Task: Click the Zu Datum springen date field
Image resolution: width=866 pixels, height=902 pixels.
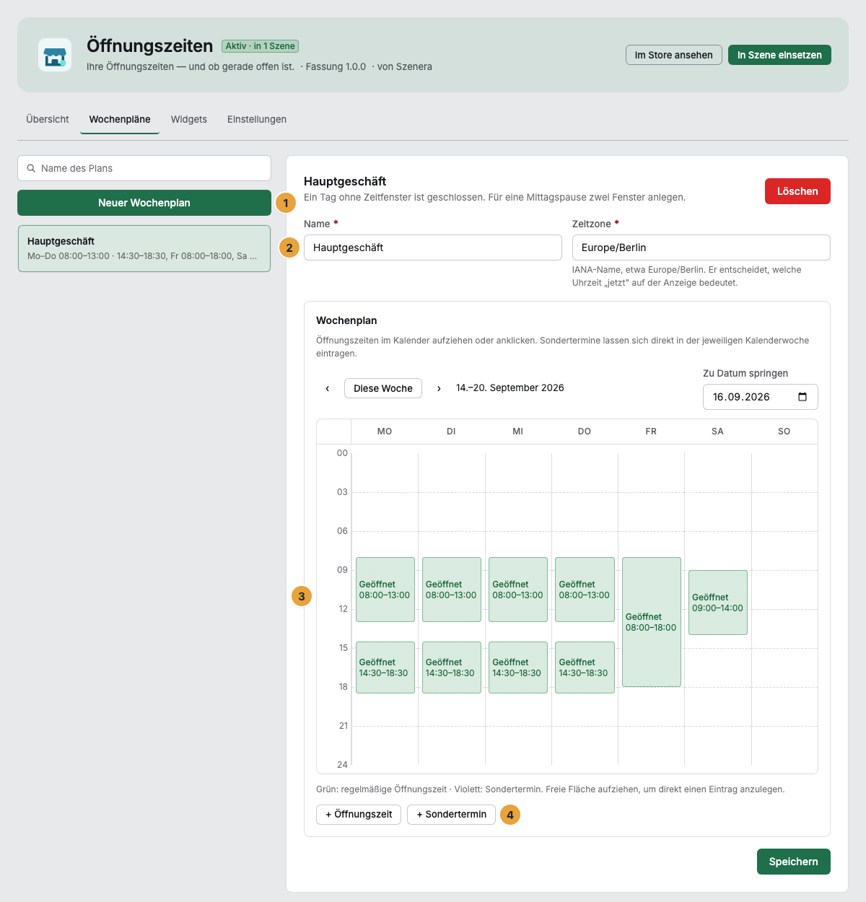Action: [761, 397]
